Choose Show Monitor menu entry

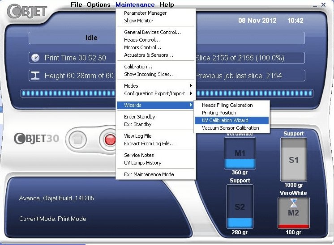coord(156,21)
